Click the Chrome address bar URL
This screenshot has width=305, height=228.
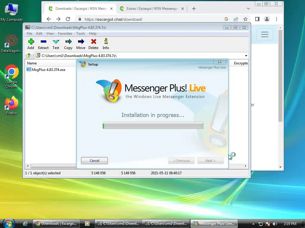[x=113, y=19]
